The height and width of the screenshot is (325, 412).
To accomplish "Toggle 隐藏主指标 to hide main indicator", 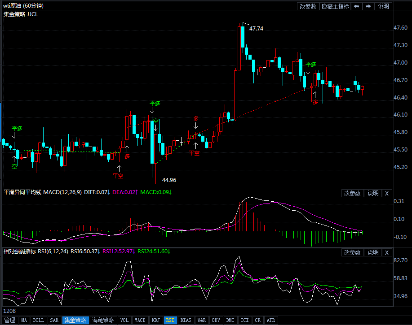I will coord(335,6).
